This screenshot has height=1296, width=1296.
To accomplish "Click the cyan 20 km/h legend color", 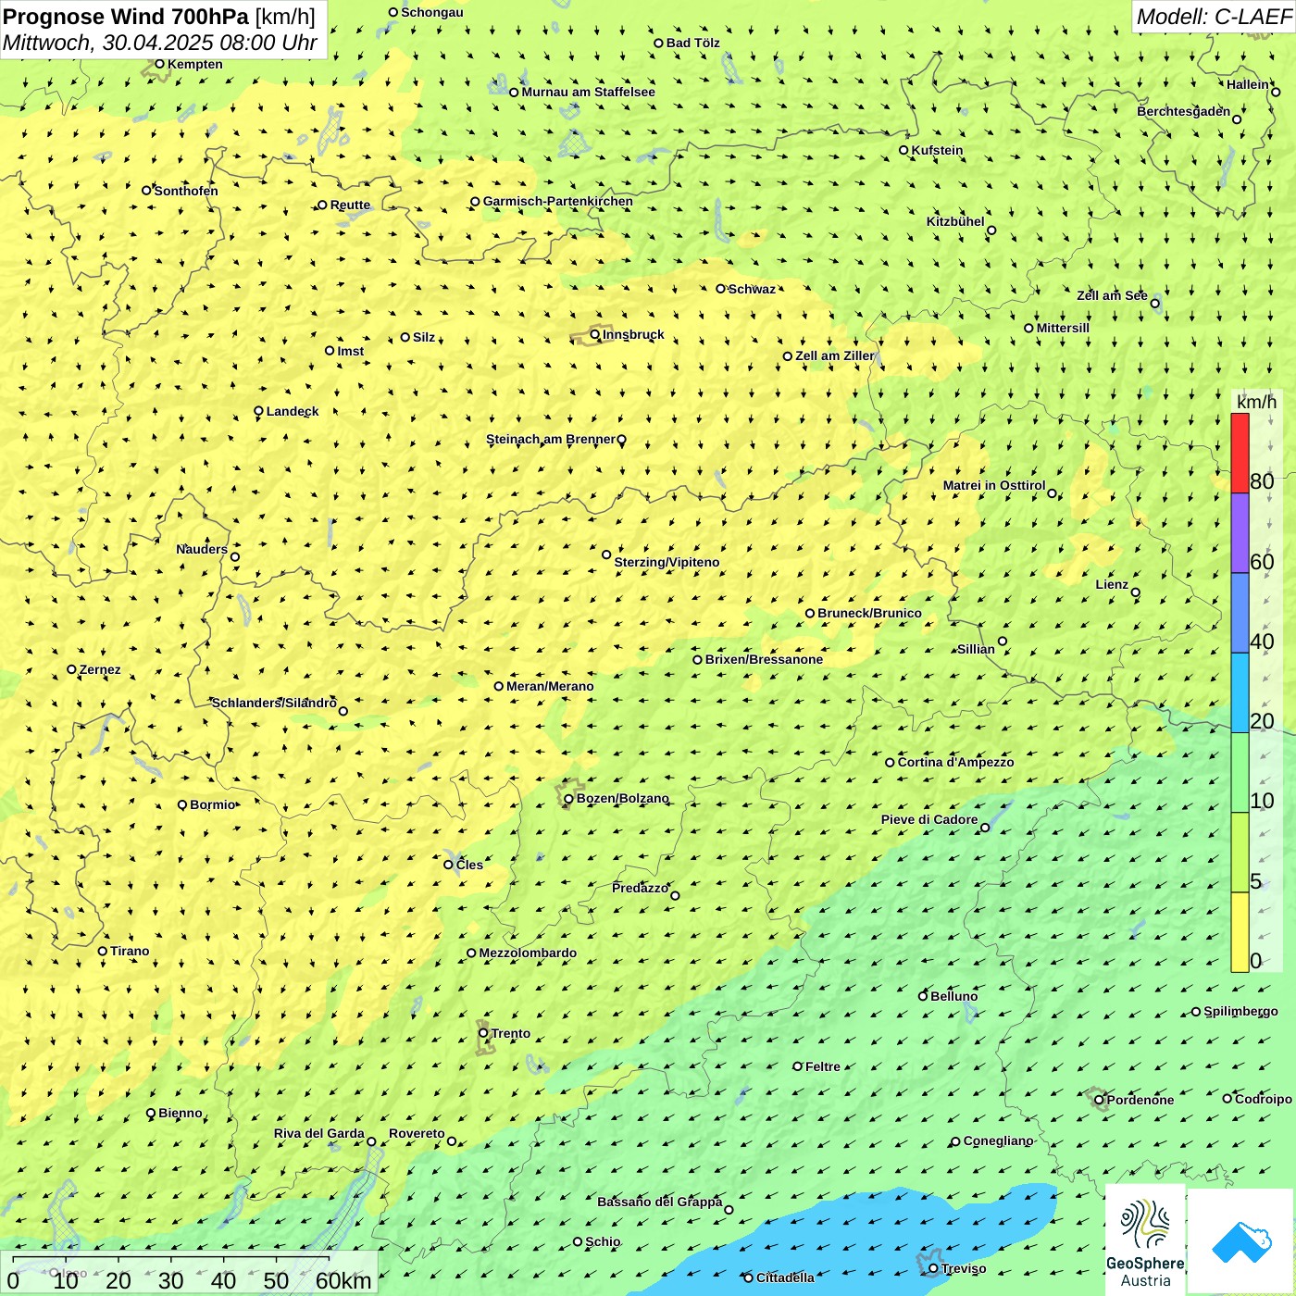I will 1240,693.
